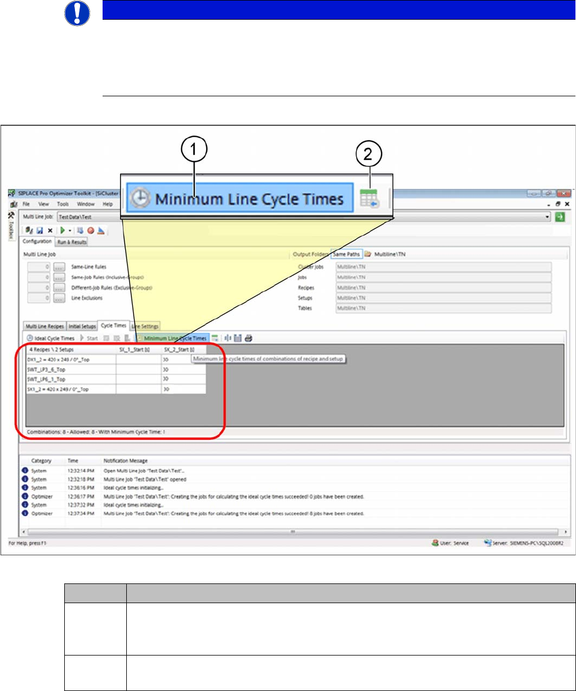Image resolution: width=576 pixels, height=691 pixels.
Task: Click the Recipes path field
Action: (x=444, y=288)
